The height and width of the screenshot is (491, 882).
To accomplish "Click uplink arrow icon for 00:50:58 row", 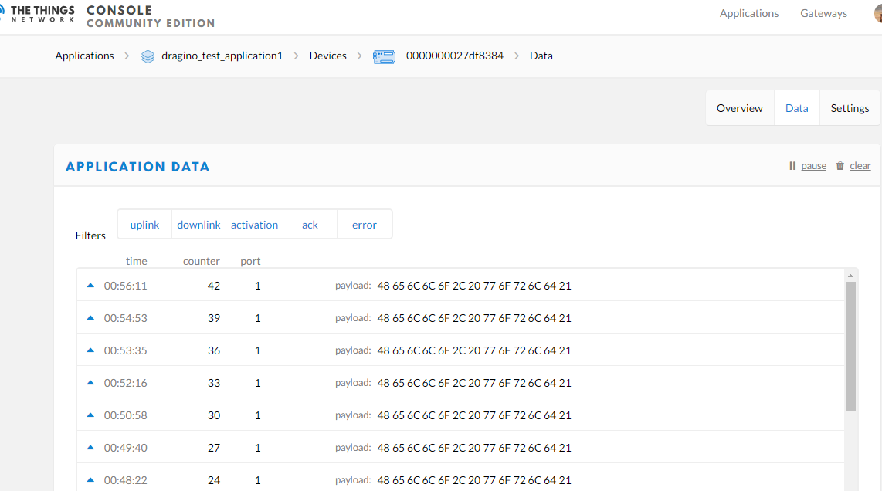I will click(90, 415).
